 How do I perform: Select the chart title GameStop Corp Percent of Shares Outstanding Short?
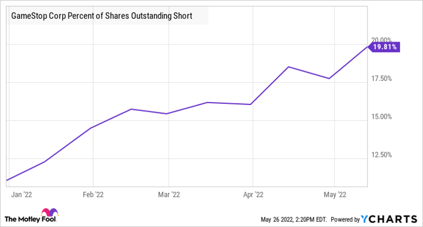[x=102, y=16]
